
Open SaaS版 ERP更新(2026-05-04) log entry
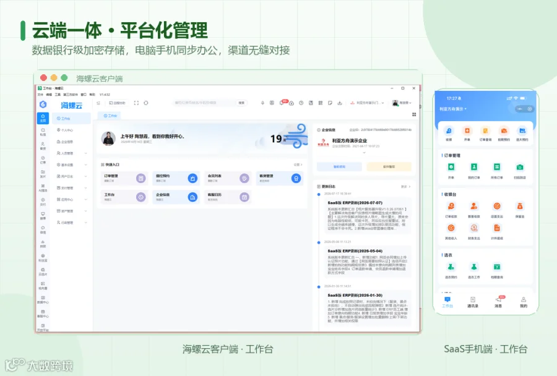[368, 262]
